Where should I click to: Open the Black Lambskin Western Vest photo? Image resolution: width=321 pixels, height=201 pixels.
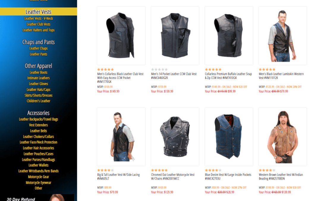point(283,36)
